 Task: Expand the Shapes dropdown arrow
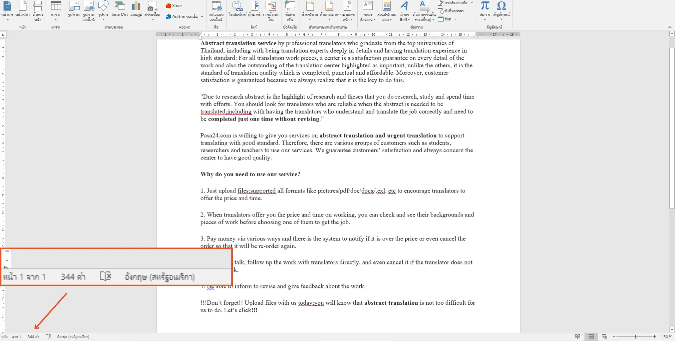coord(103,20)
